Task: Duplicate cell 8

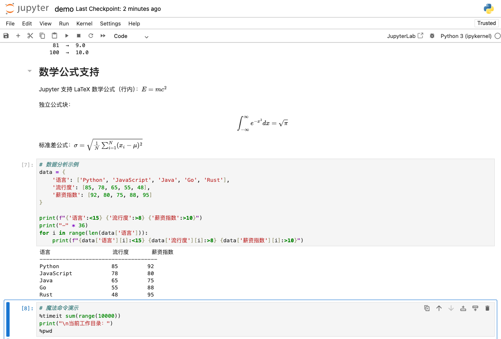Action: (x=426, y=308)
